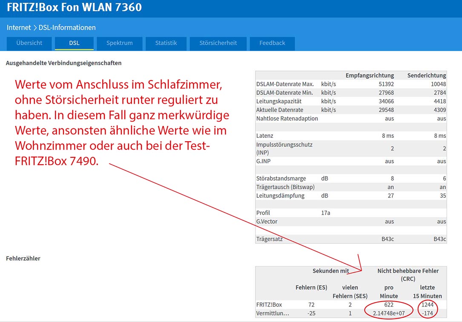The width and height of the screenshot is (462, 322).
Task: Click the Störabstandsmarge row label
Action: pos(280,179)
